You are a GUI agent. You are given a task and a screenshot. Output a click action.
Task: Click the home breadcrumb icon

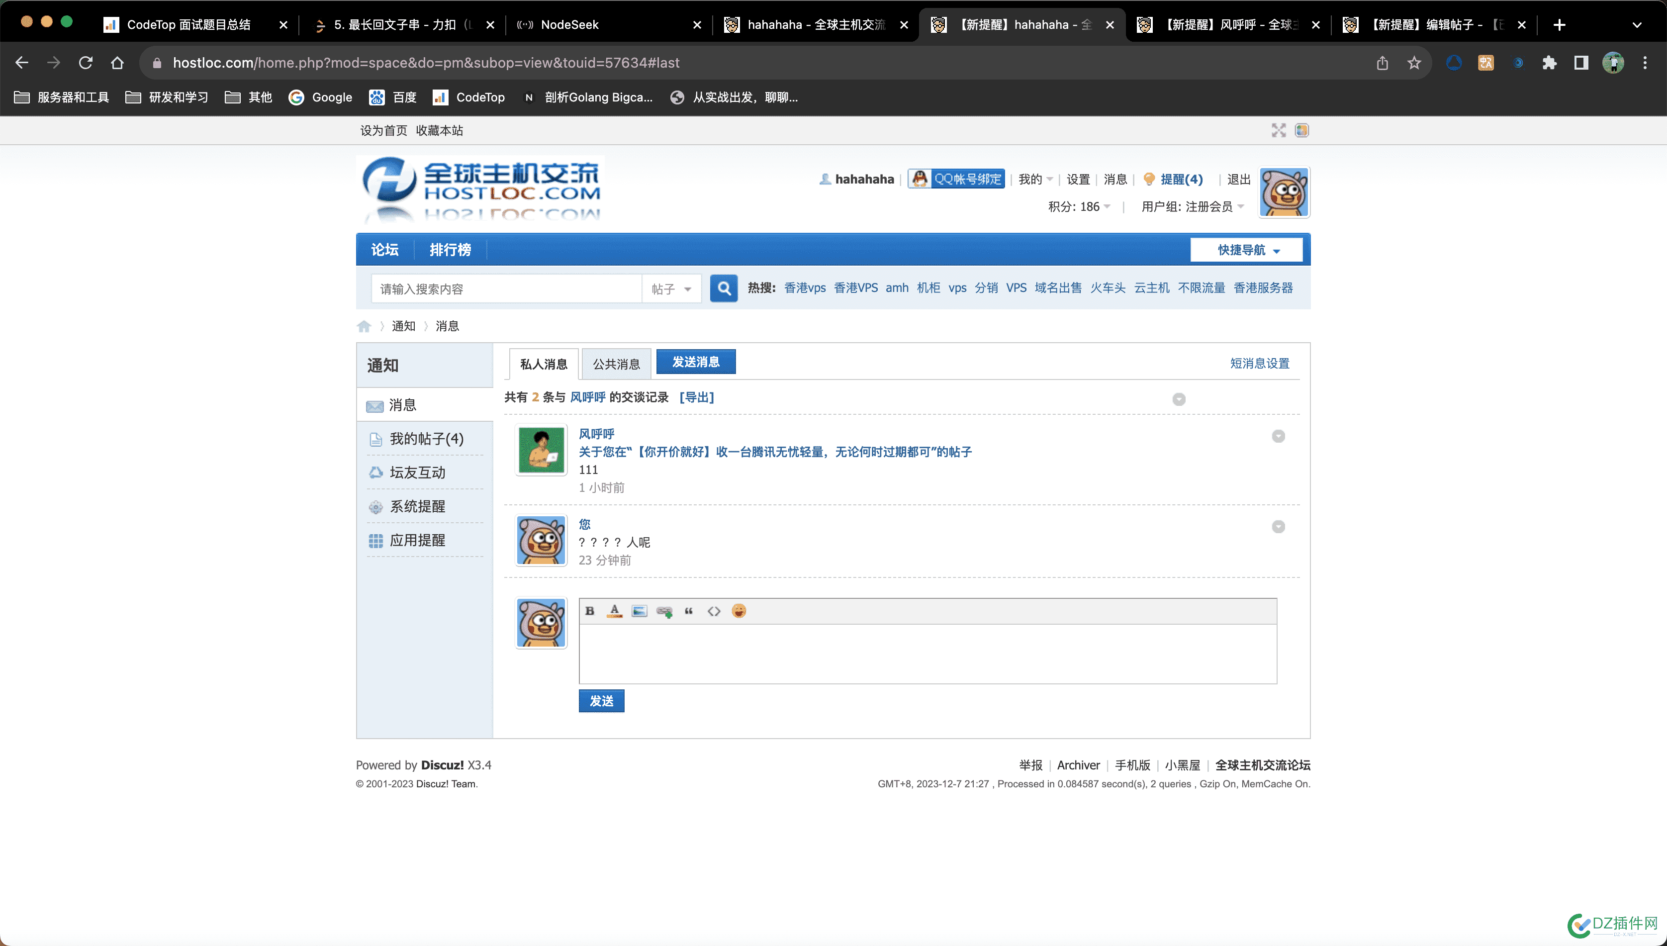click(x=364, y=326)
